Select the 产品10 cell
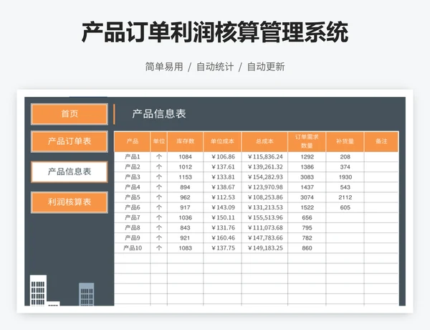 click(132, 248)
